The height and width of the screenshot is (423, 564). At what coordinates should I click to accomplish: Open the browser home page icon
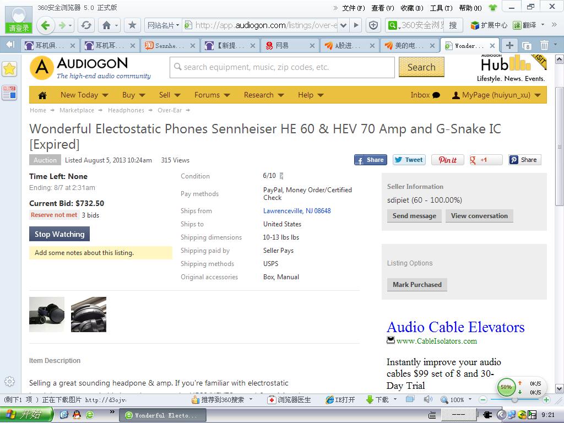pyautogui.click(x=106, y=25)
